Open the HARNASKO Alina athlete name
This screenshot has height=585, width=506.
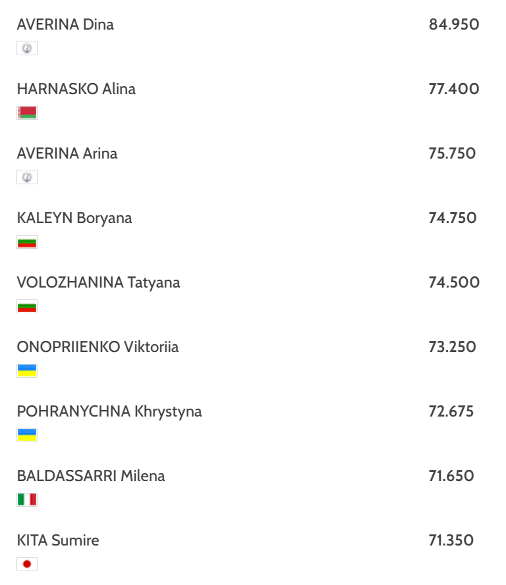pyautogui.click(x=76, y=89)
